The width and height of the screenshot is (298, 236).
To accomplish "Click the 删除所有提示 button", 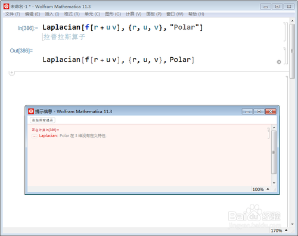I will click(x=42, y=120).
